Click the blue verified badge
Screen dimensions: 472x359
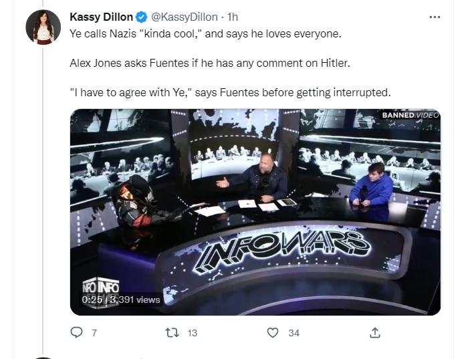click(141, 17)
